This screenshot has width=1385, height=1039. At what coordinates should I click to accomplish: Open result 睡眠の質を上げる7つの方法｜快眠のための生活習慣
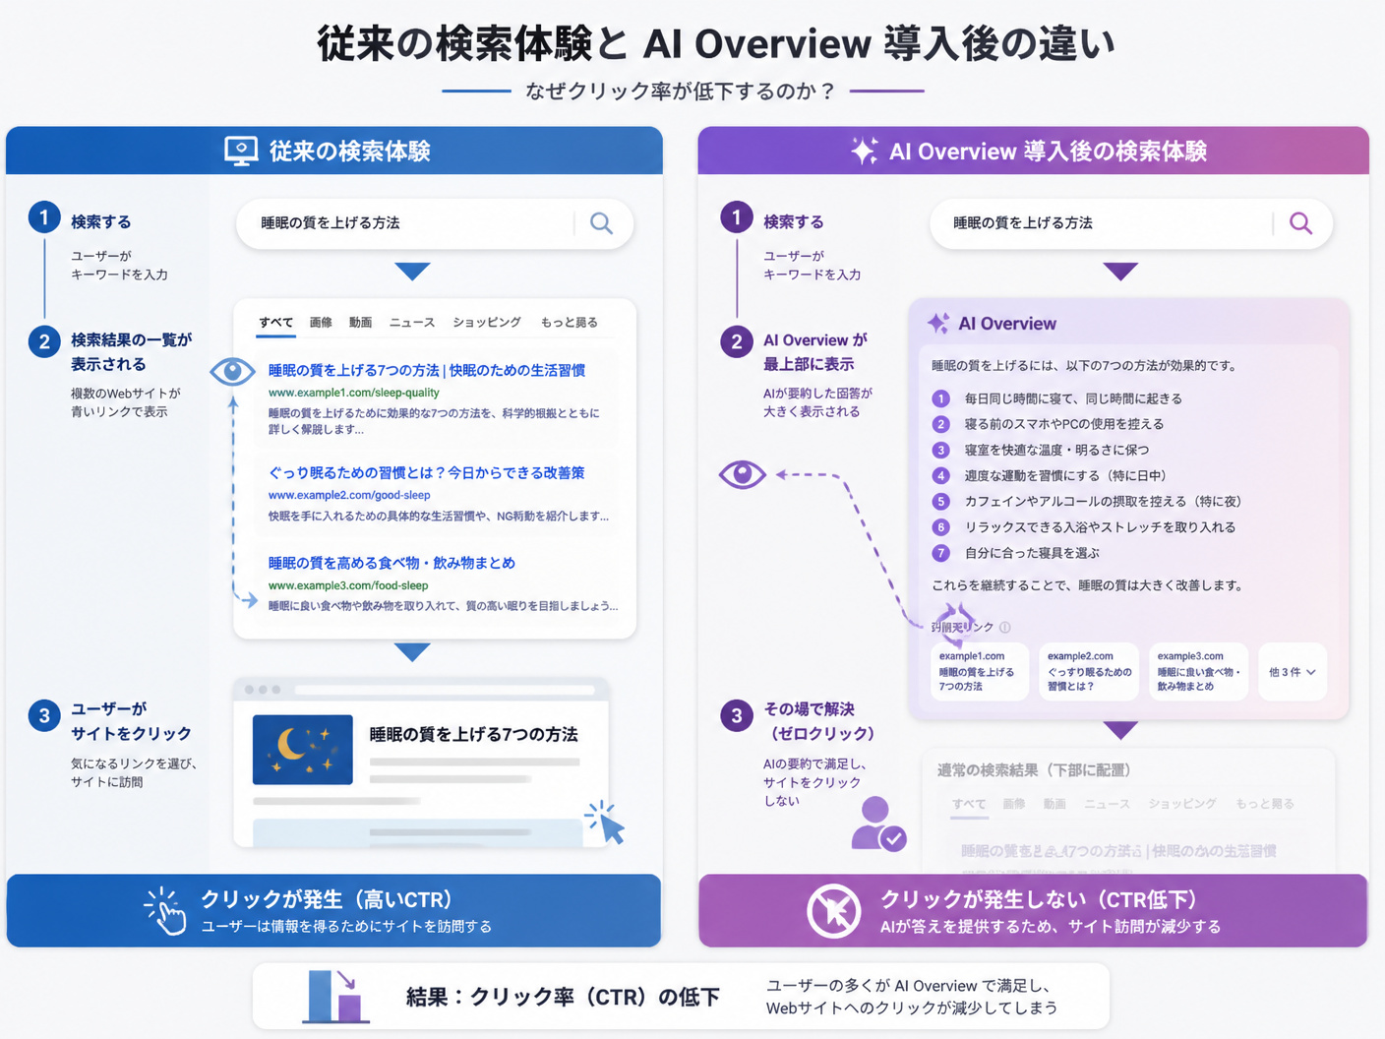click(x=427, y=371)
